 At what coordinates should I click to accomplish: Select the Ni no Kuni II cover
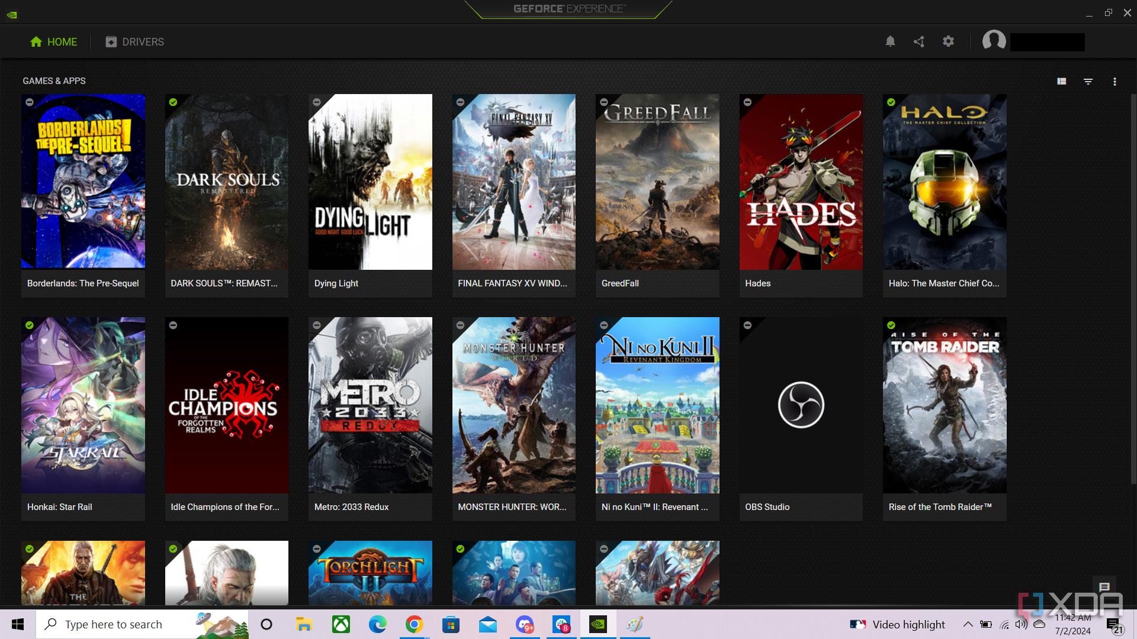click(657, 405)
